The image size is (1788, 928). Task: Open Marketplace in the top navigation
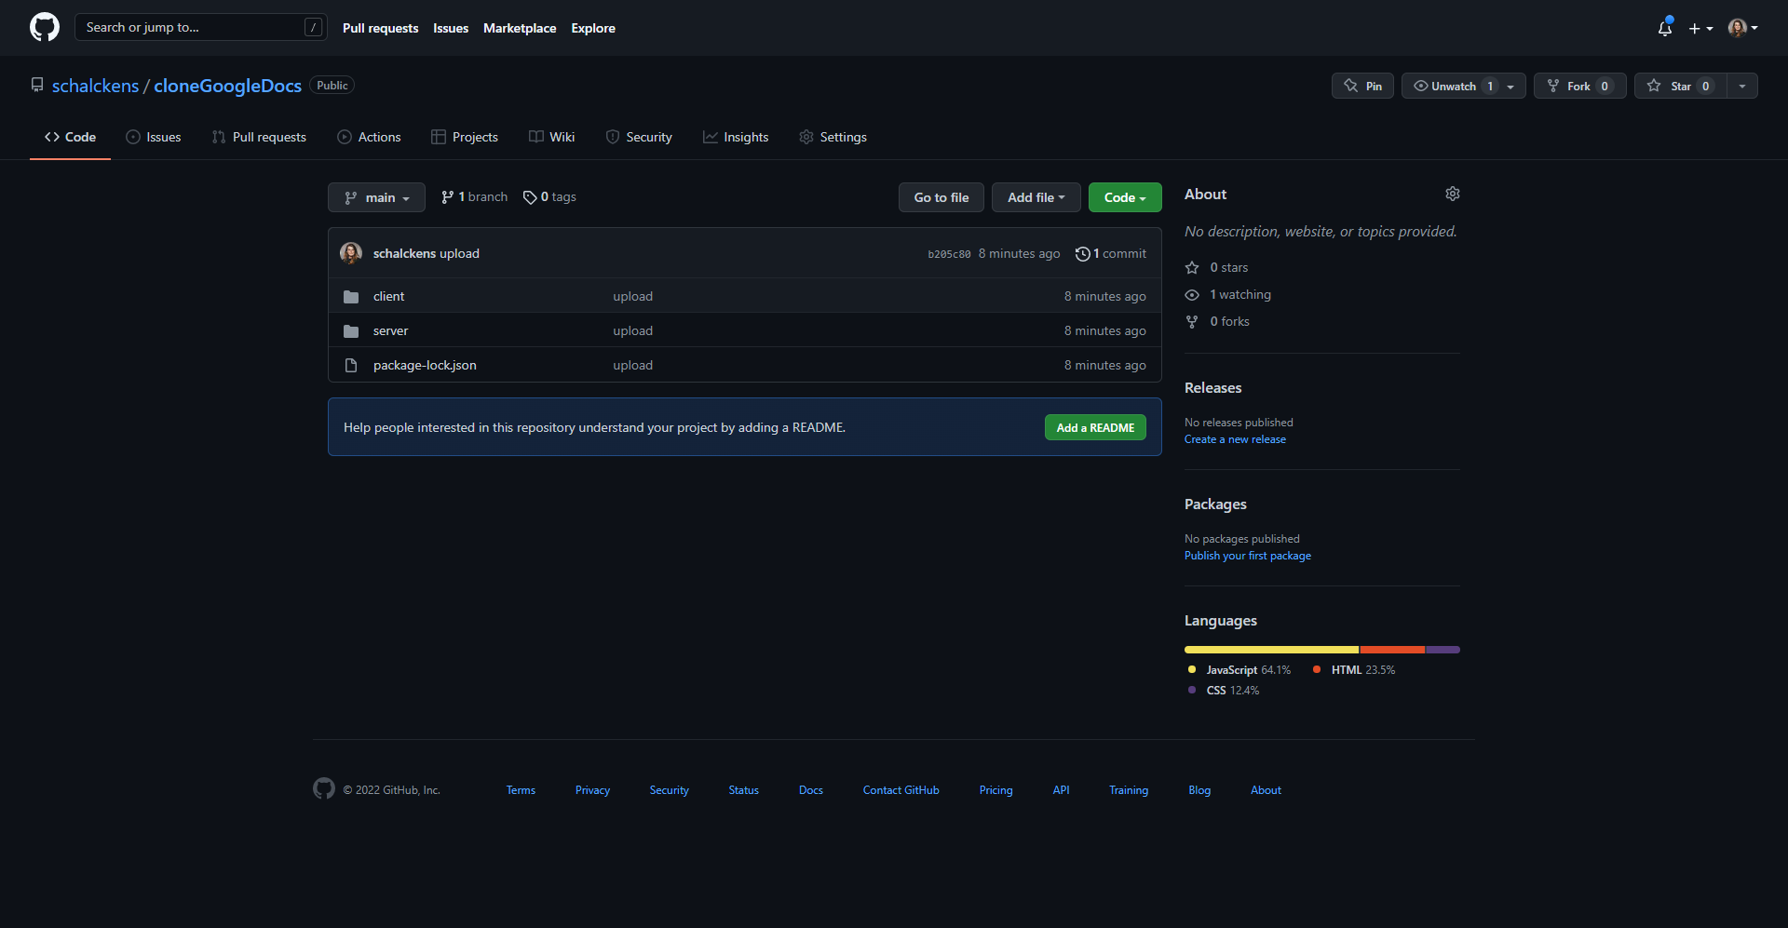[x=520, y=28]
